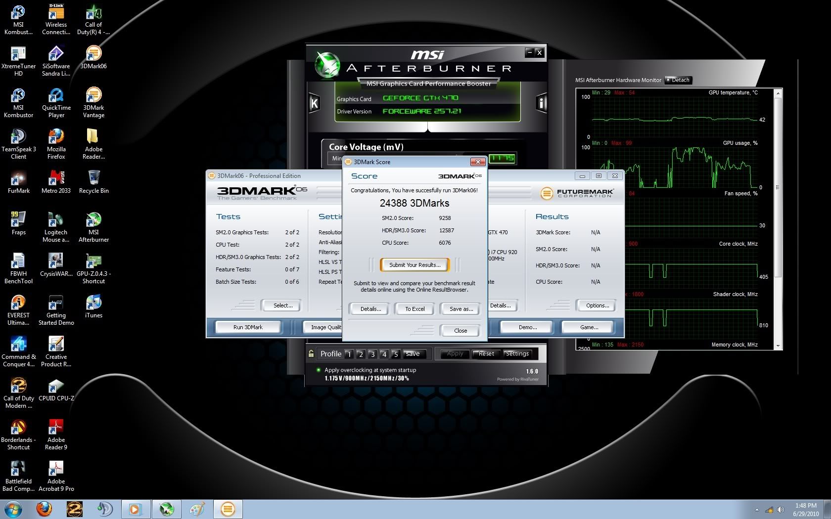The width and height of the screenshot is (831, 519).
Task: Open MSI Kombustor desktop icon
Action: [x=18, y=102]
